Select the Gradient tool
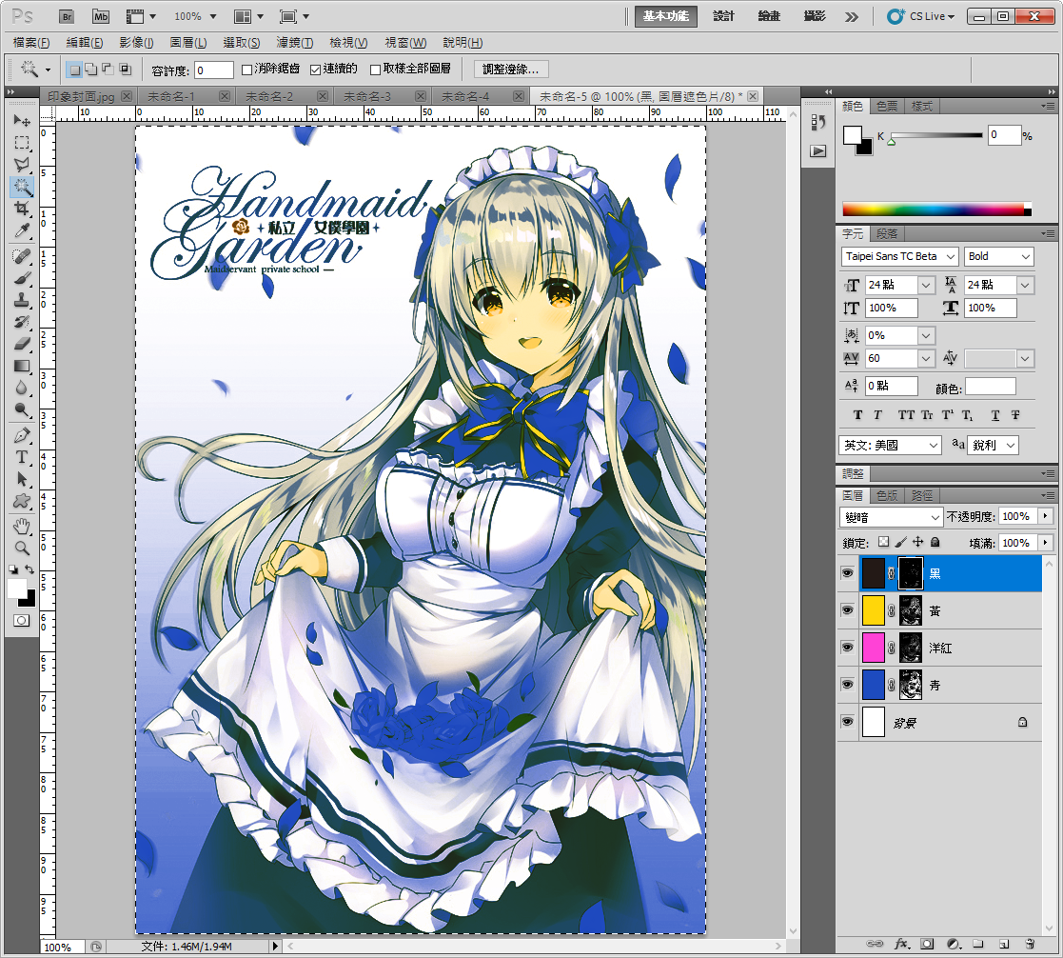Image resolution: width=1063 pixels, height=958 pixels. [22, 366]
